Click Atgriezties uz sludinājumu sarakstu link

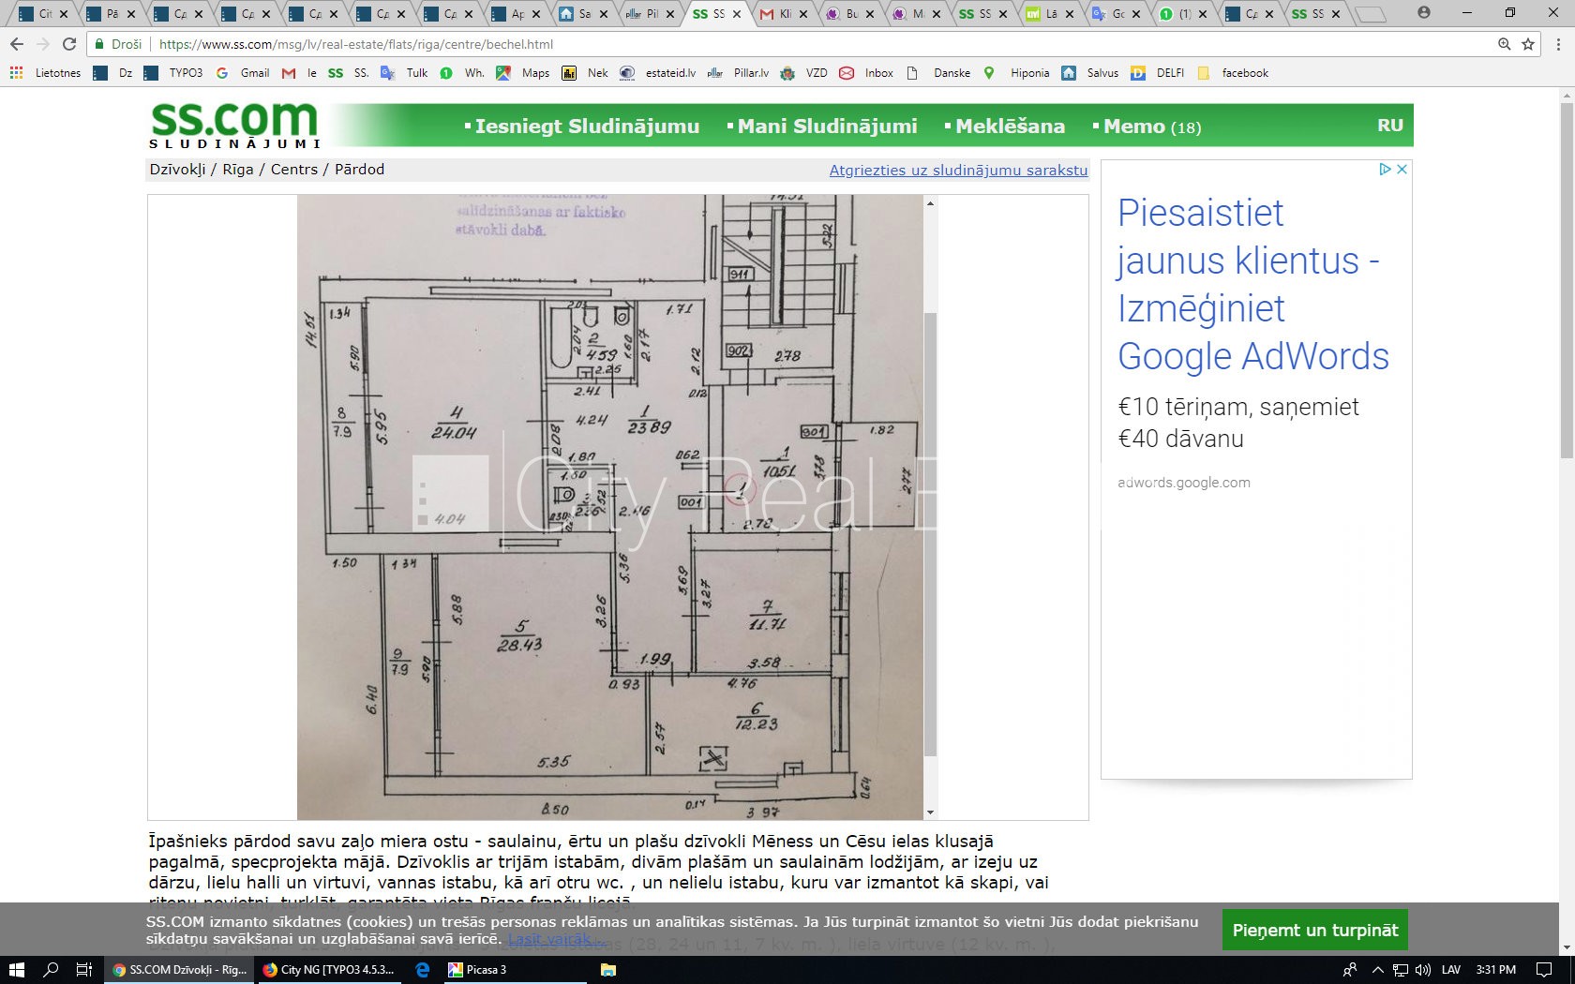click(x=958, y=170)
